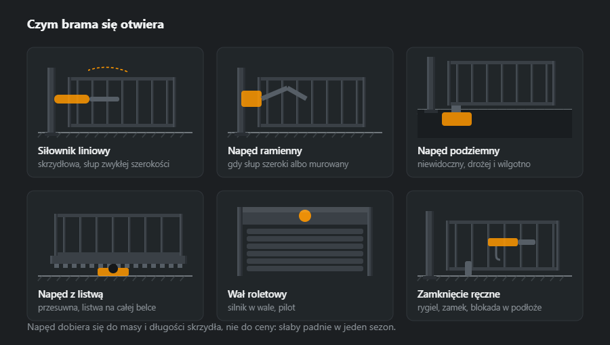Click the ground lock post under the manual gate
The height and width of the screenshot is (345, 610).
pyautogui.click(x=468, y=269)
